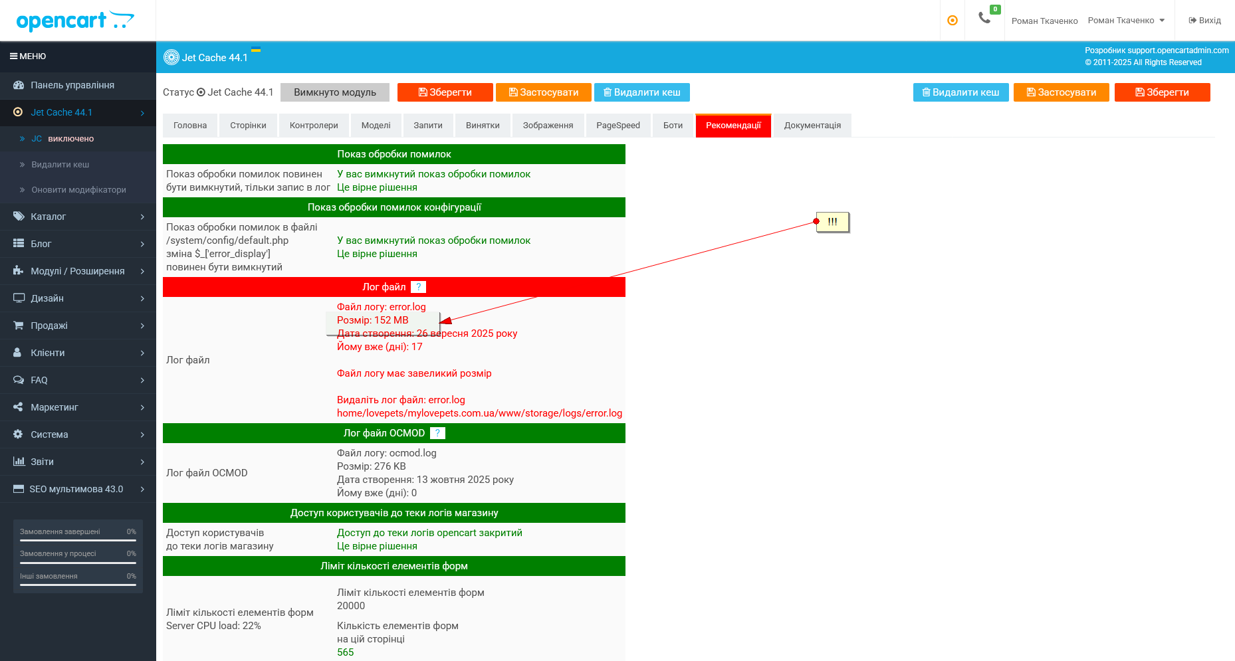1235x661 pixels.
Task: Click the Модулі / Розширення puzzle icon
Action: click(19, 271)
